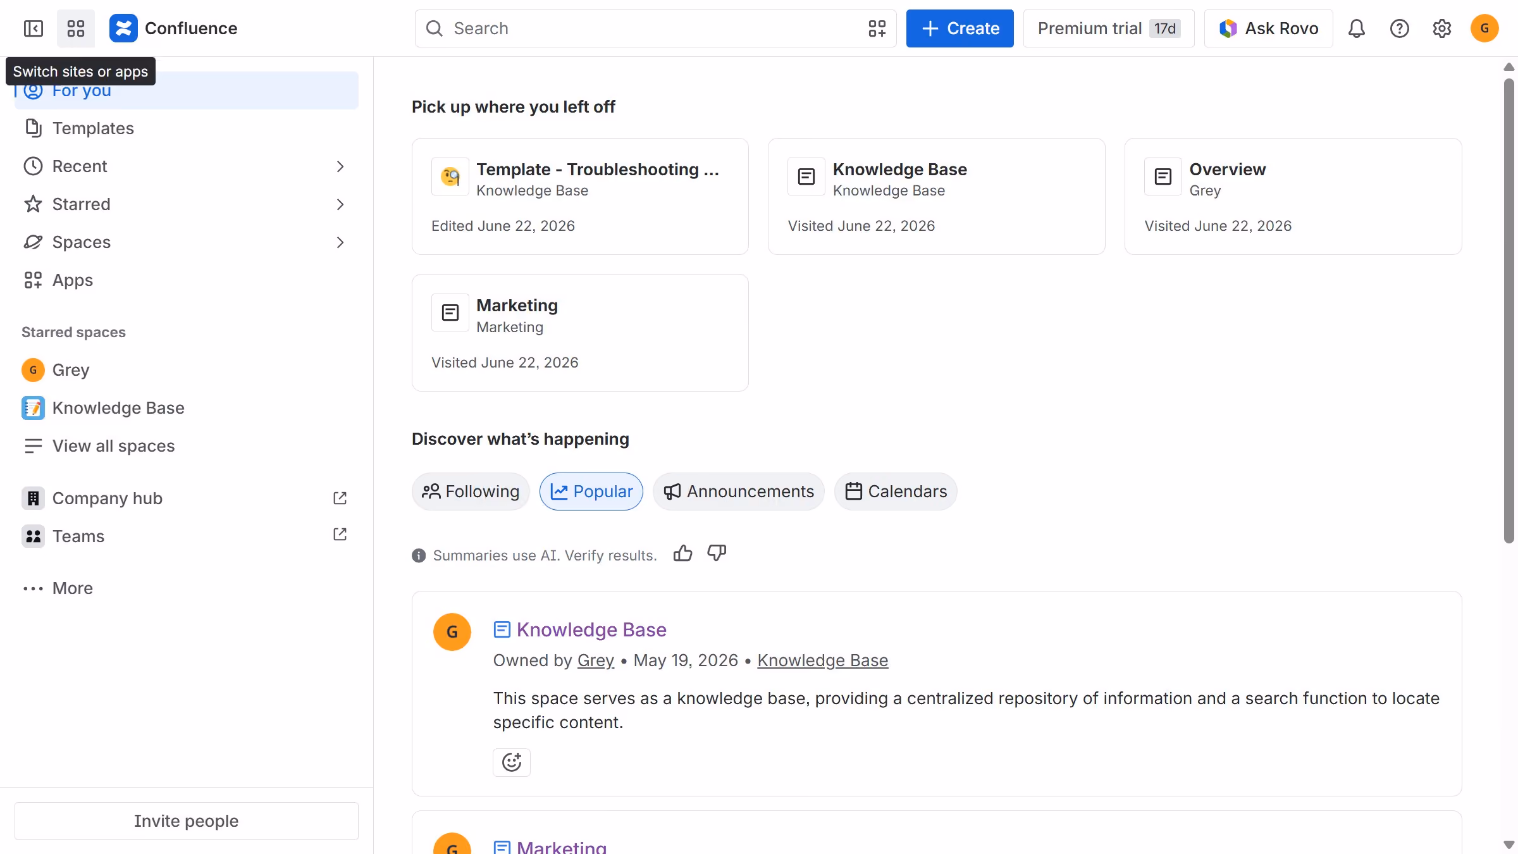The image size is (1518, 854).
Task: Collapse the sidebar panel icon
Action: (33, 28)
